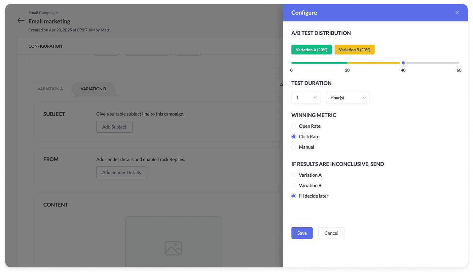The image size is (473, 274).
Task: Click the Cancel button
Action: (x=331, y=233)
